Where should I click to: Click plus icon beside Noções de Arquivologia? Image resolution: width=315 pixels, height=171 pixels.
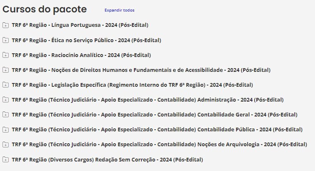tap(5, 144)
